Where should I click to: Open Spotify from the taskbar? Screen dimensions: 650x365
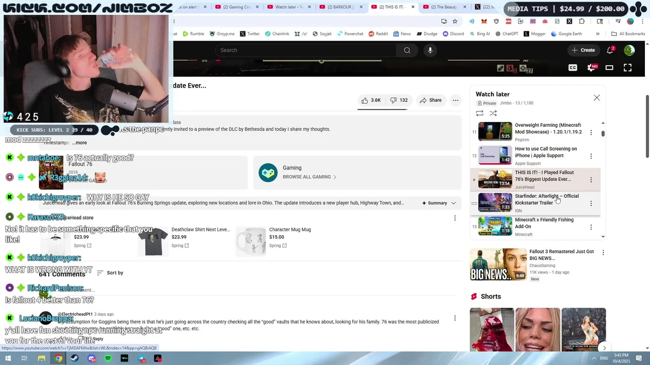click(108, 358)
